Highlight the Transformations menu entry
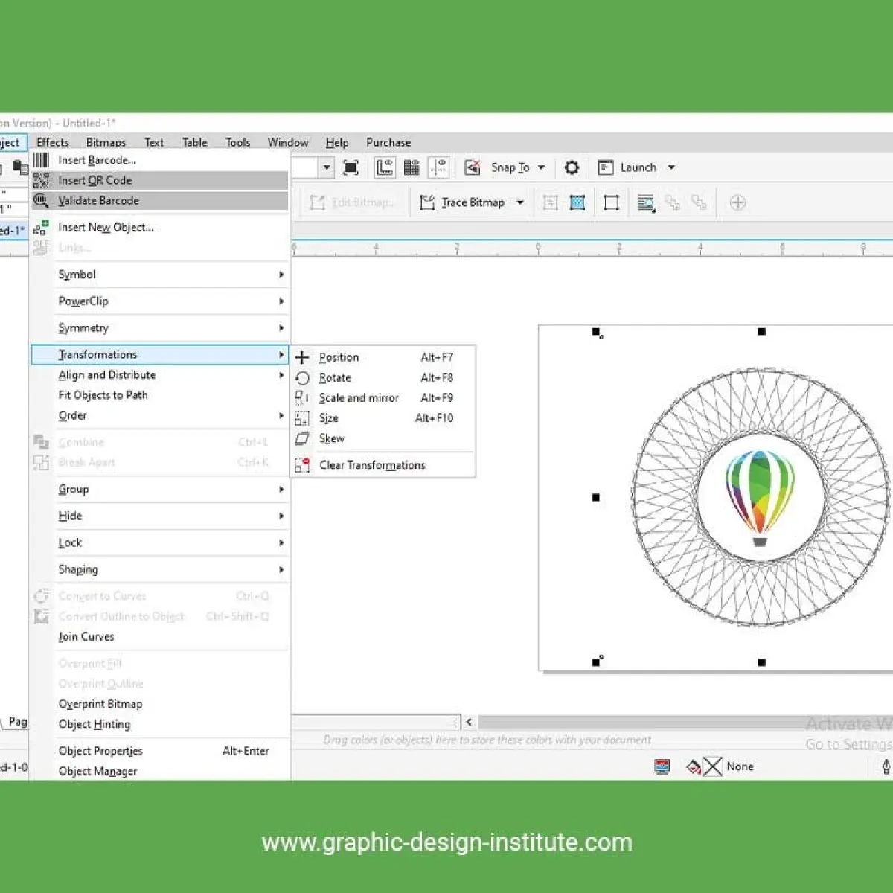 (160, 354)
